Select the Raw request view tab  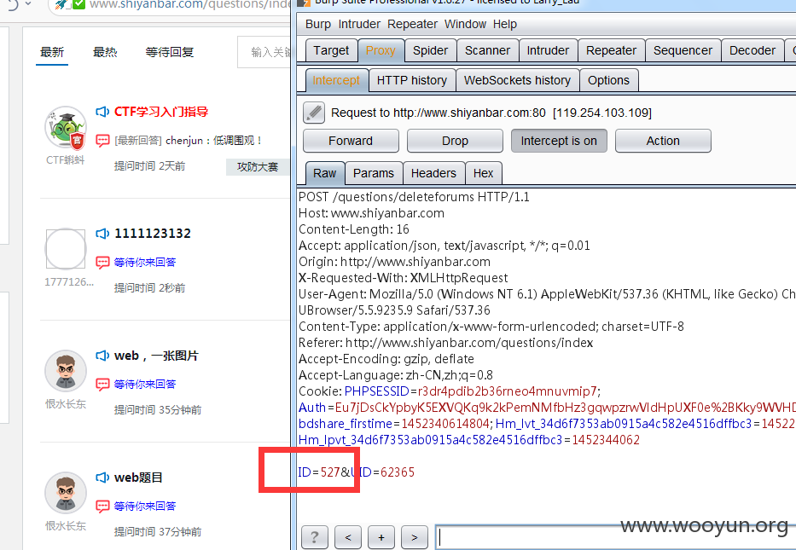click(325, 173)
